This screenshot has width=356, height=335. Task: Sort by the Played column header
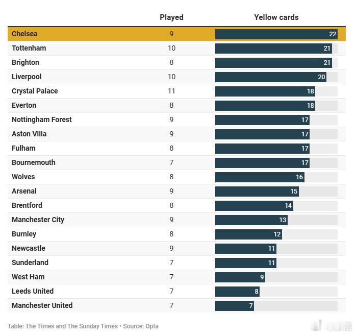[x=171, y=17]
